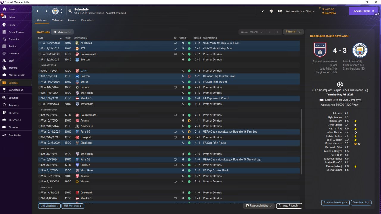Open the Matches view dropdown
Screen dimensions: 381x214
coord(62,32)
